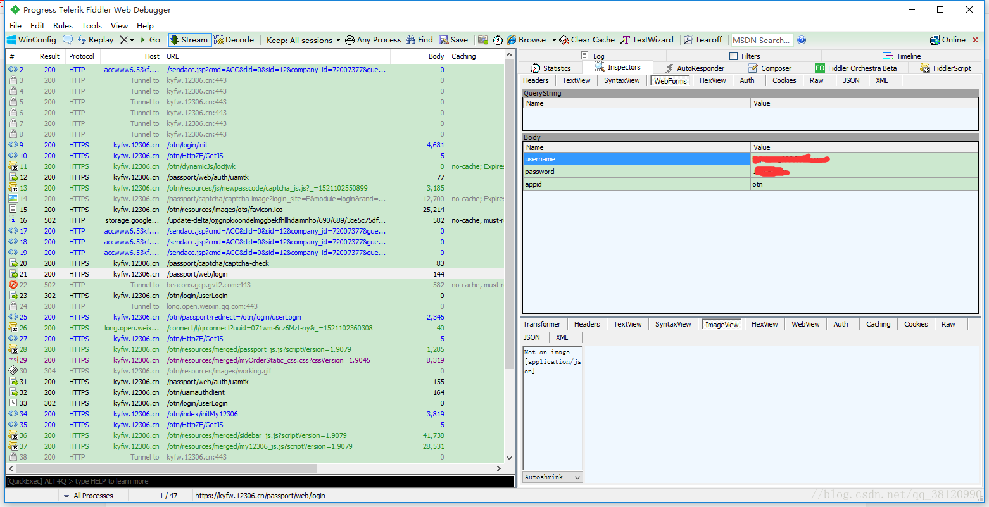
Task: Click the Remove sessions X icon
Action: point(123,40)
